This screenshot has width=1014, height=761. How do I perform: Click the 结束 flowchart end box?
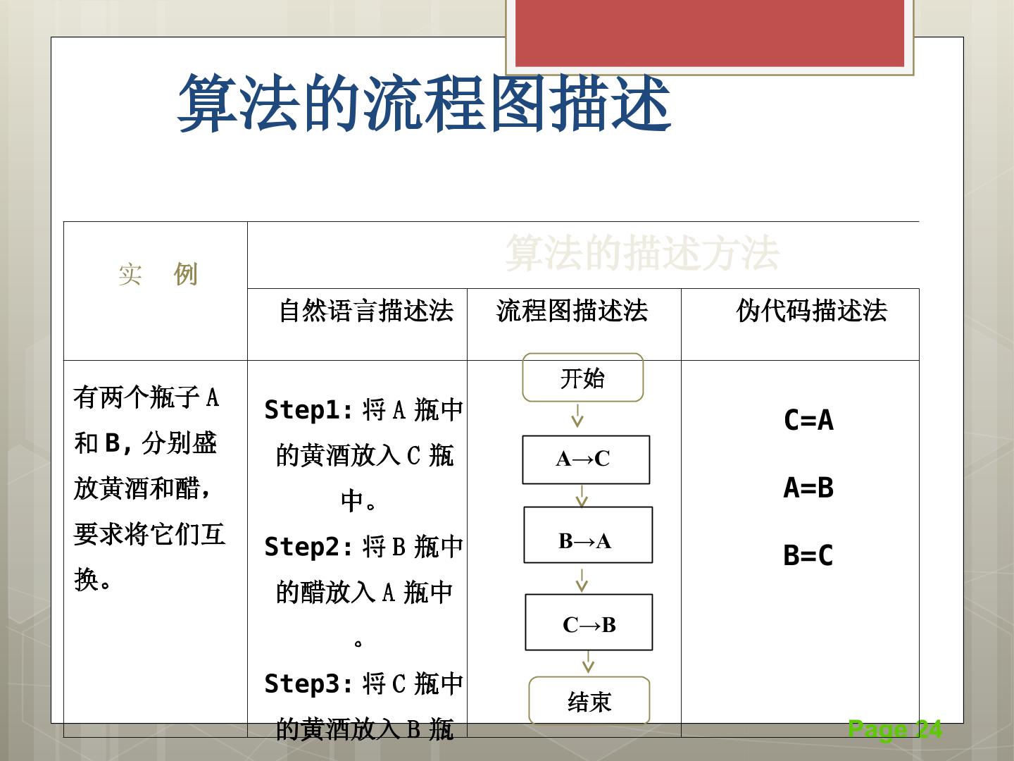(589, 700)
